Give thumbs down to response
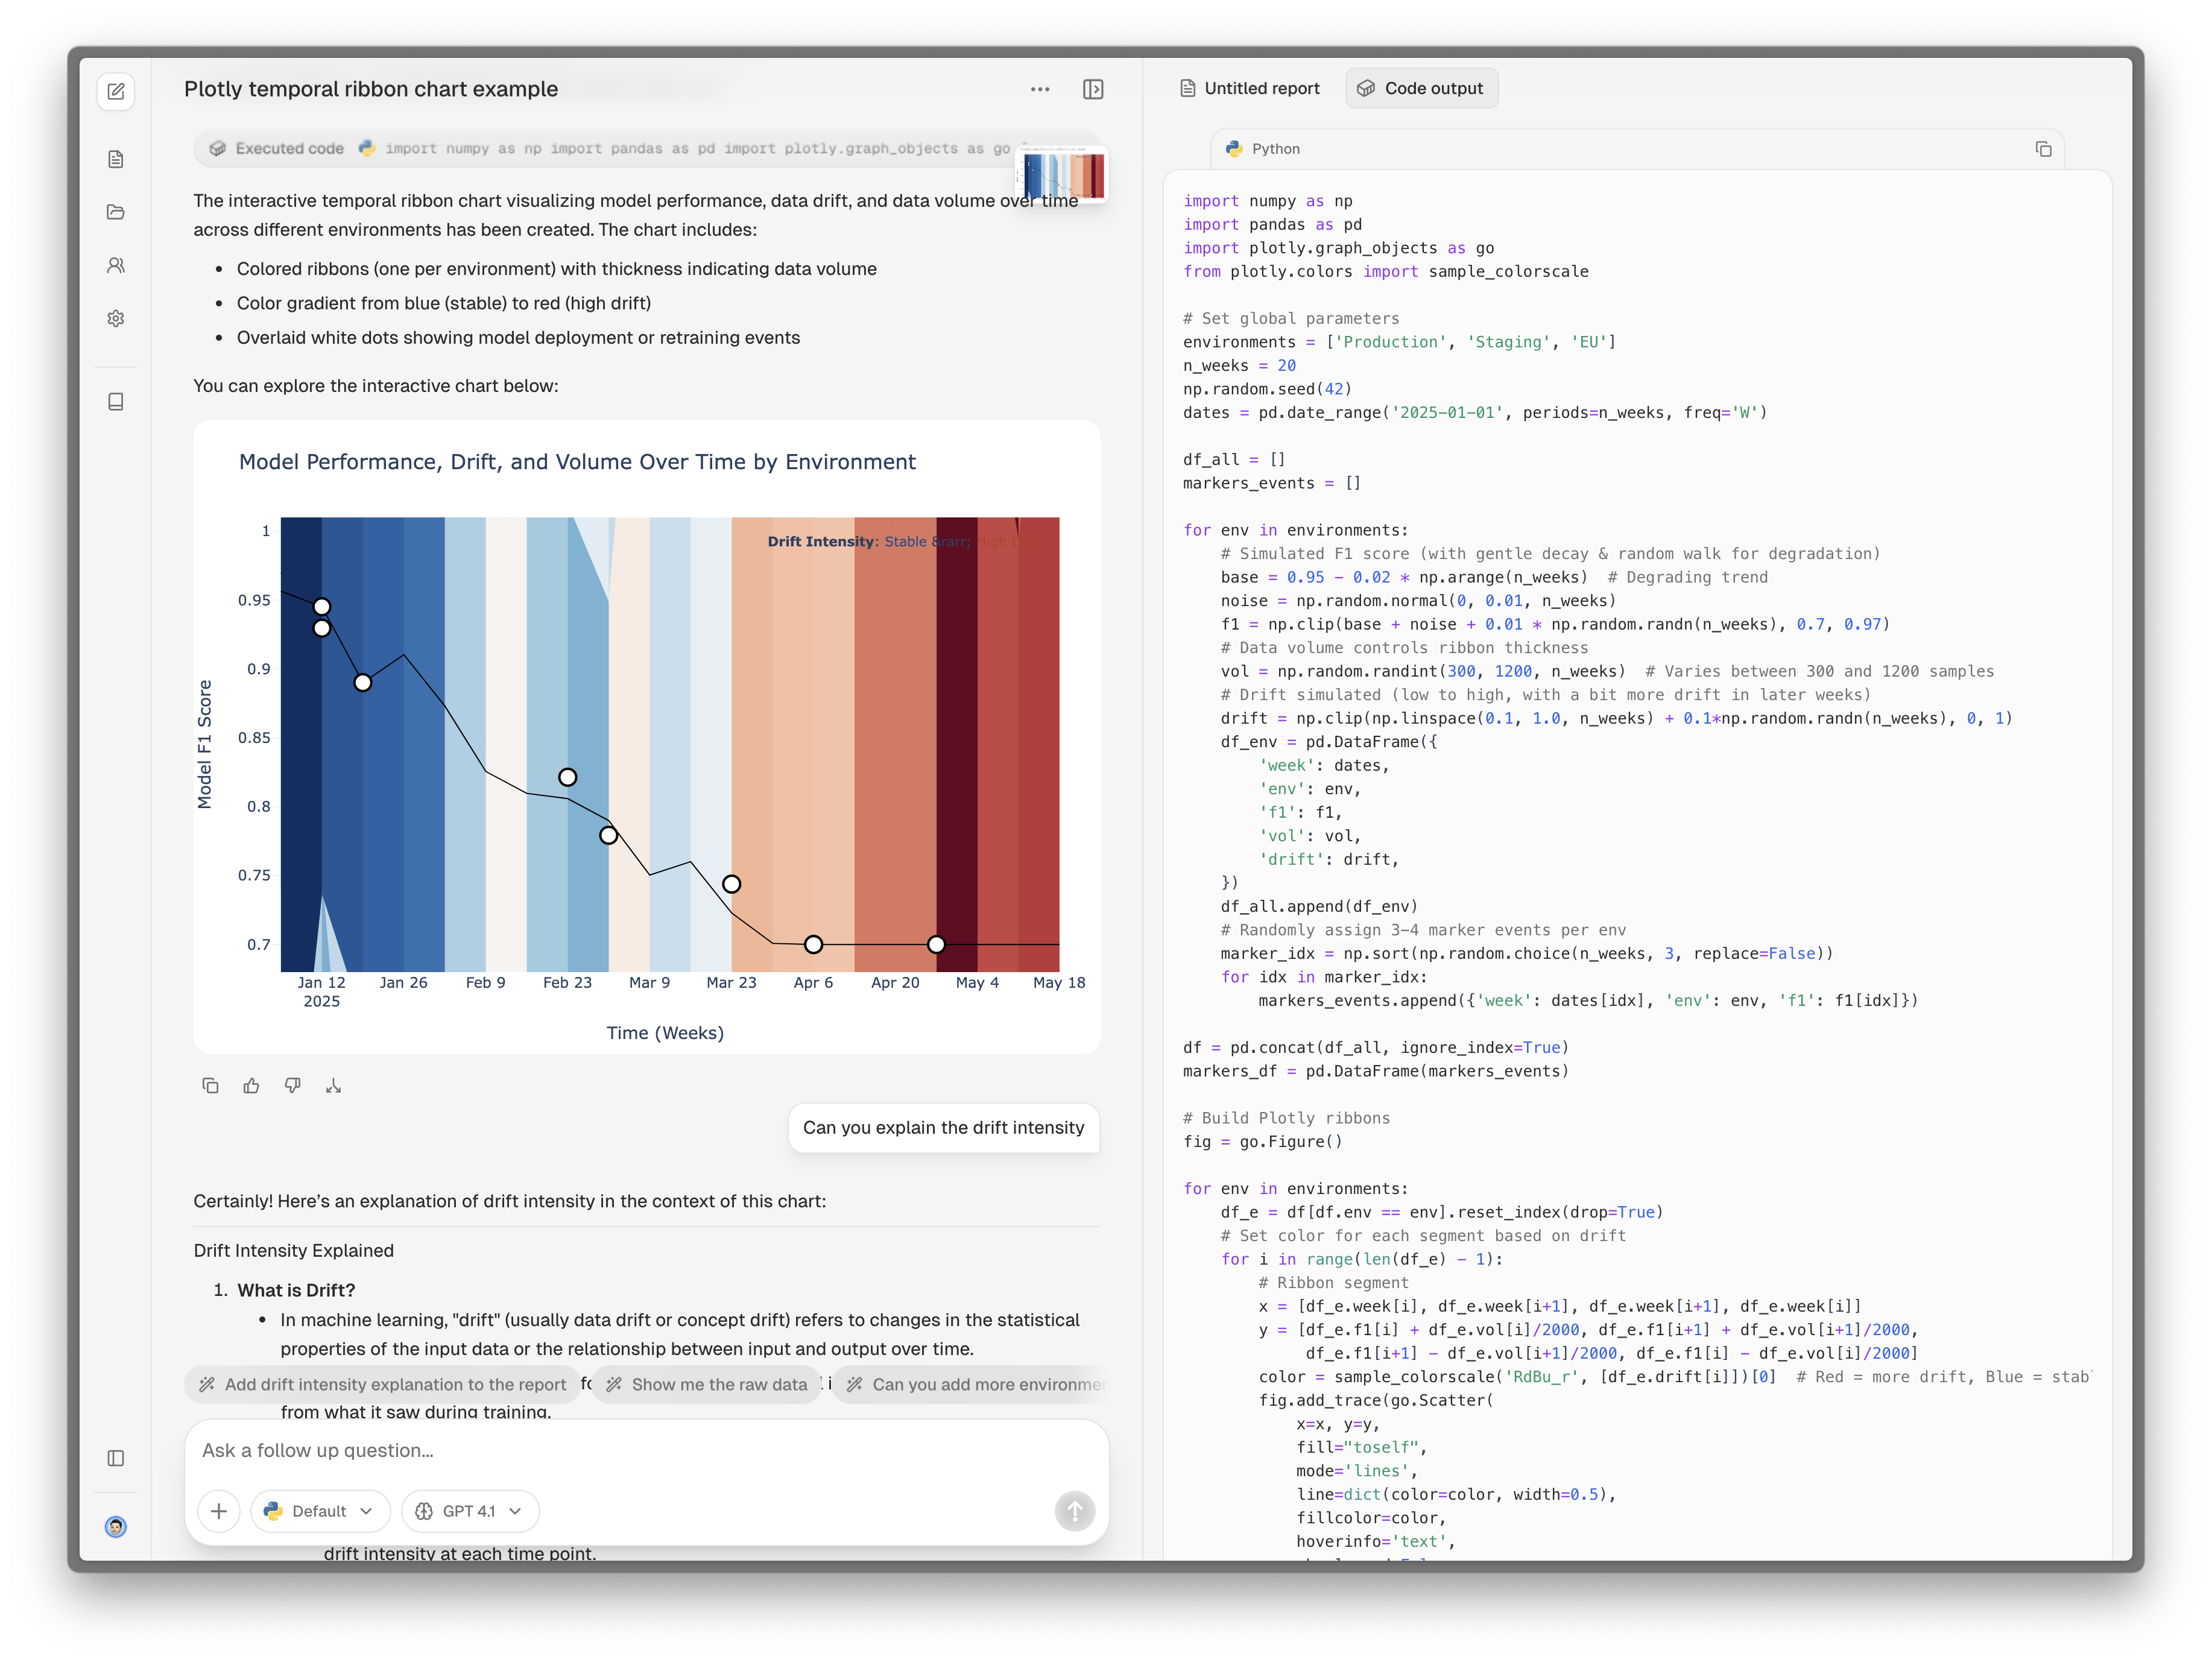The image size is (2212, 1662). click(292, 1085)
